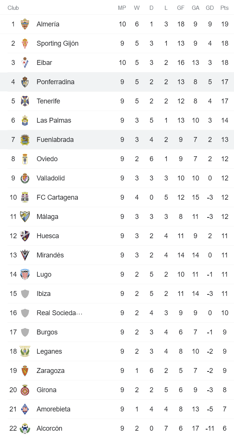
Task: Click the Málaga club crest
Action: pyautogui.click(x=25, y=217)
